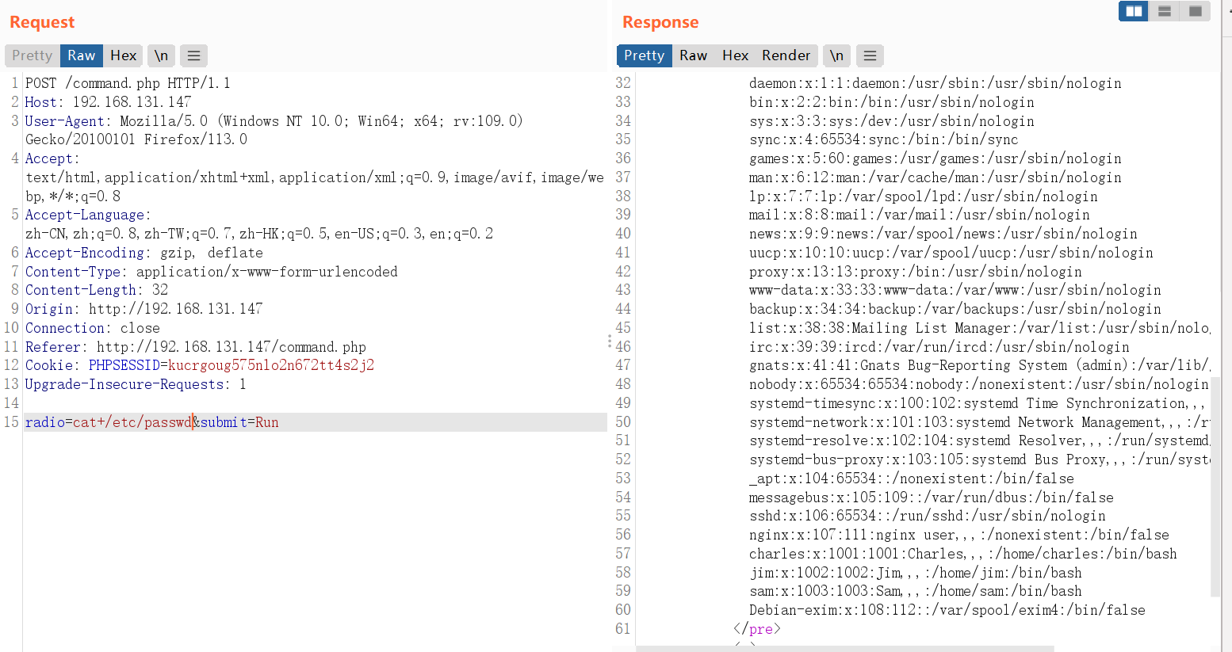This screenshot has height=652, width=1232.
Task: Click the jim user line in response
Action: (x=915, y=573)
